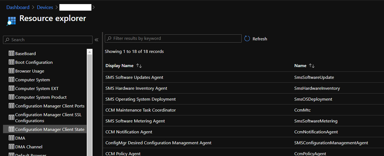Click the Boot Configuration table icon
Viewport: 384px width, 156px height.
point(11,62)
